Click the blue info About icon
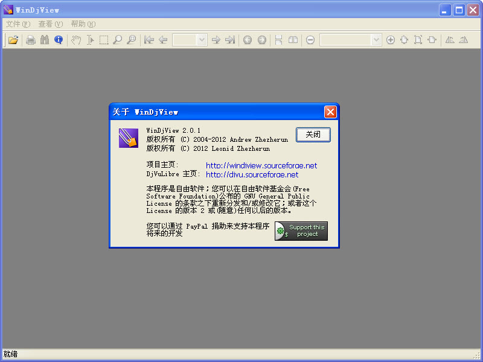 pyautogui.click(x=57, y=40)
